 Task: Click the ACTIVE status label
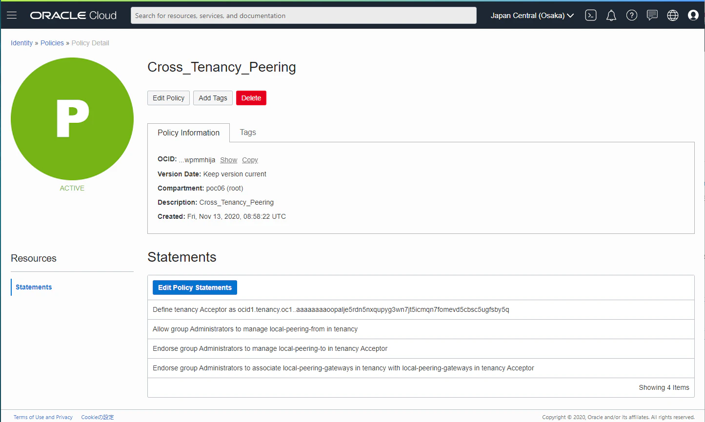72,188
